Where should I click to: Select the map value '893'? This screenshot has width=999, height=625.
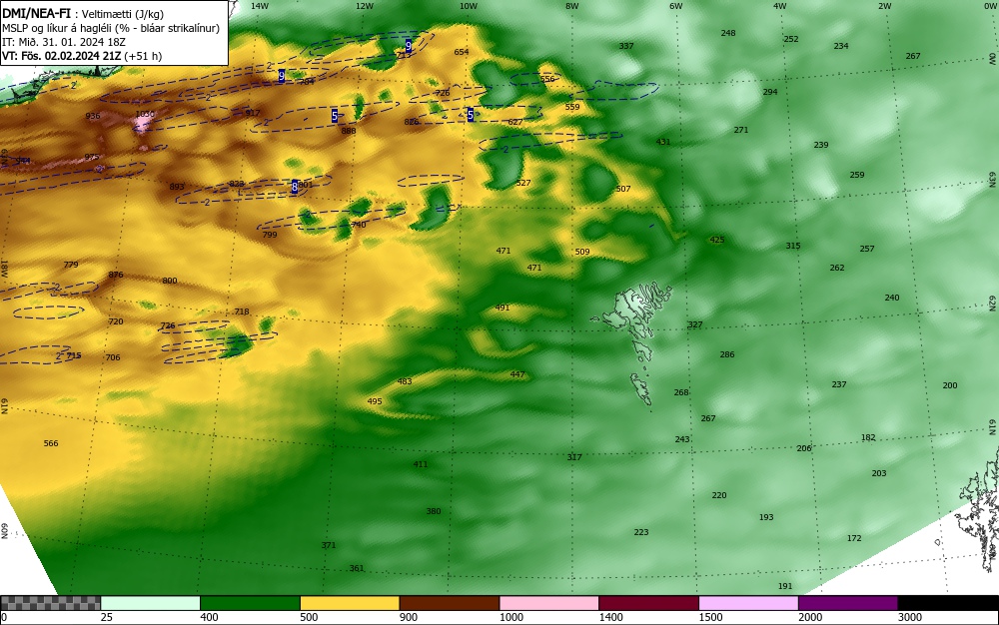tap(177, 187)
